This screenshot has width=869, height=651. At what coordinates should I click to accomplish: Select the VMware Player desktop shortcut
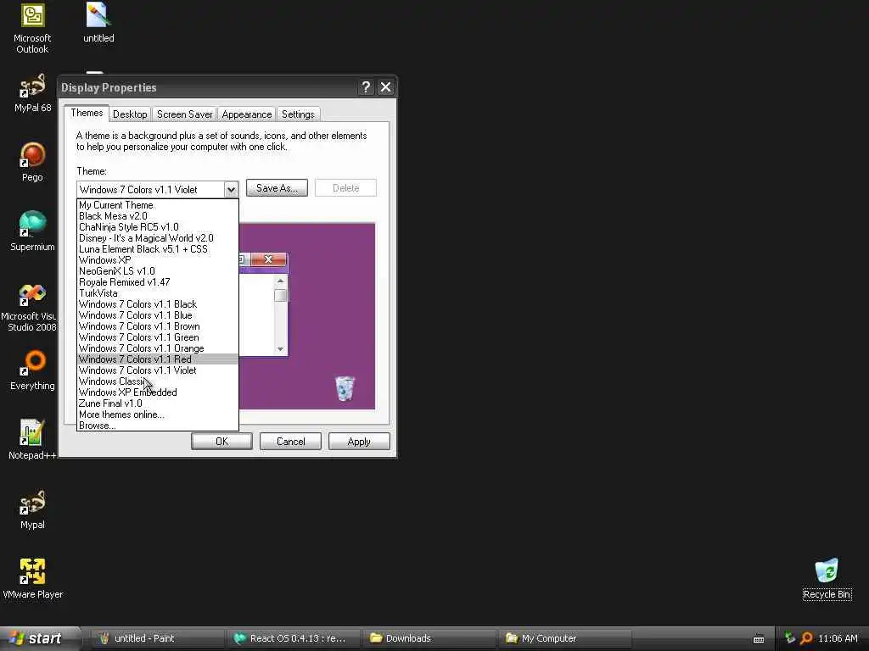click(x=32, y=579)
